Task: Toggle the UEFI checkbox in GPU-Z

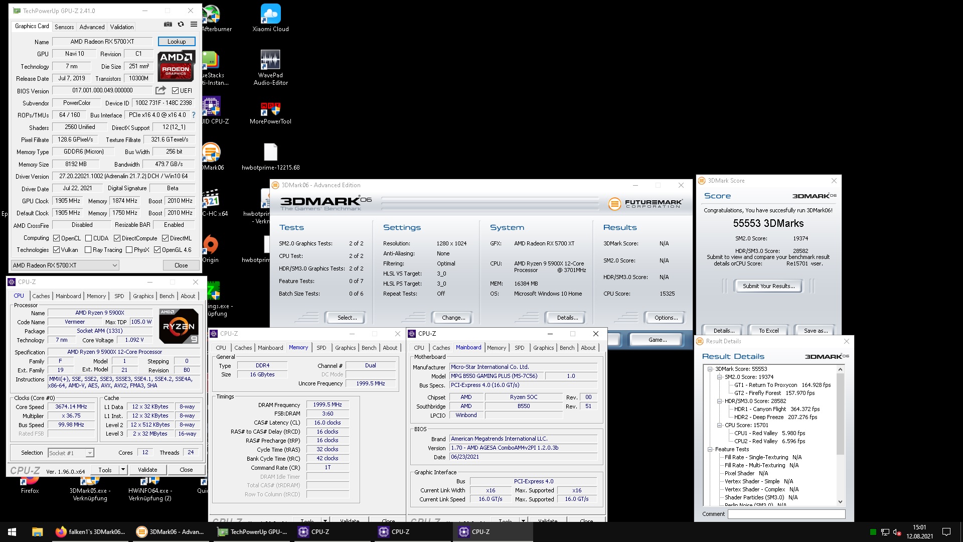Action: pos(175,91)
